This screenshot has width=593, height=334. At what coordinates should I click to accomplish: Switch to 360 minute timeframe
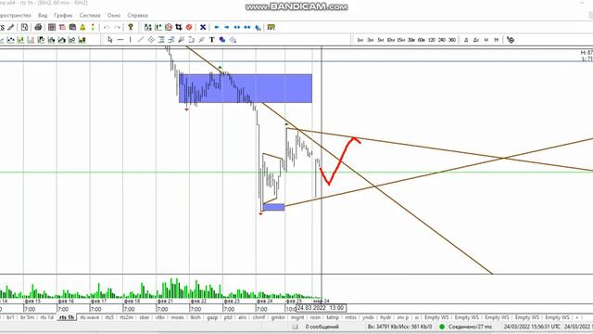(452, 39)
